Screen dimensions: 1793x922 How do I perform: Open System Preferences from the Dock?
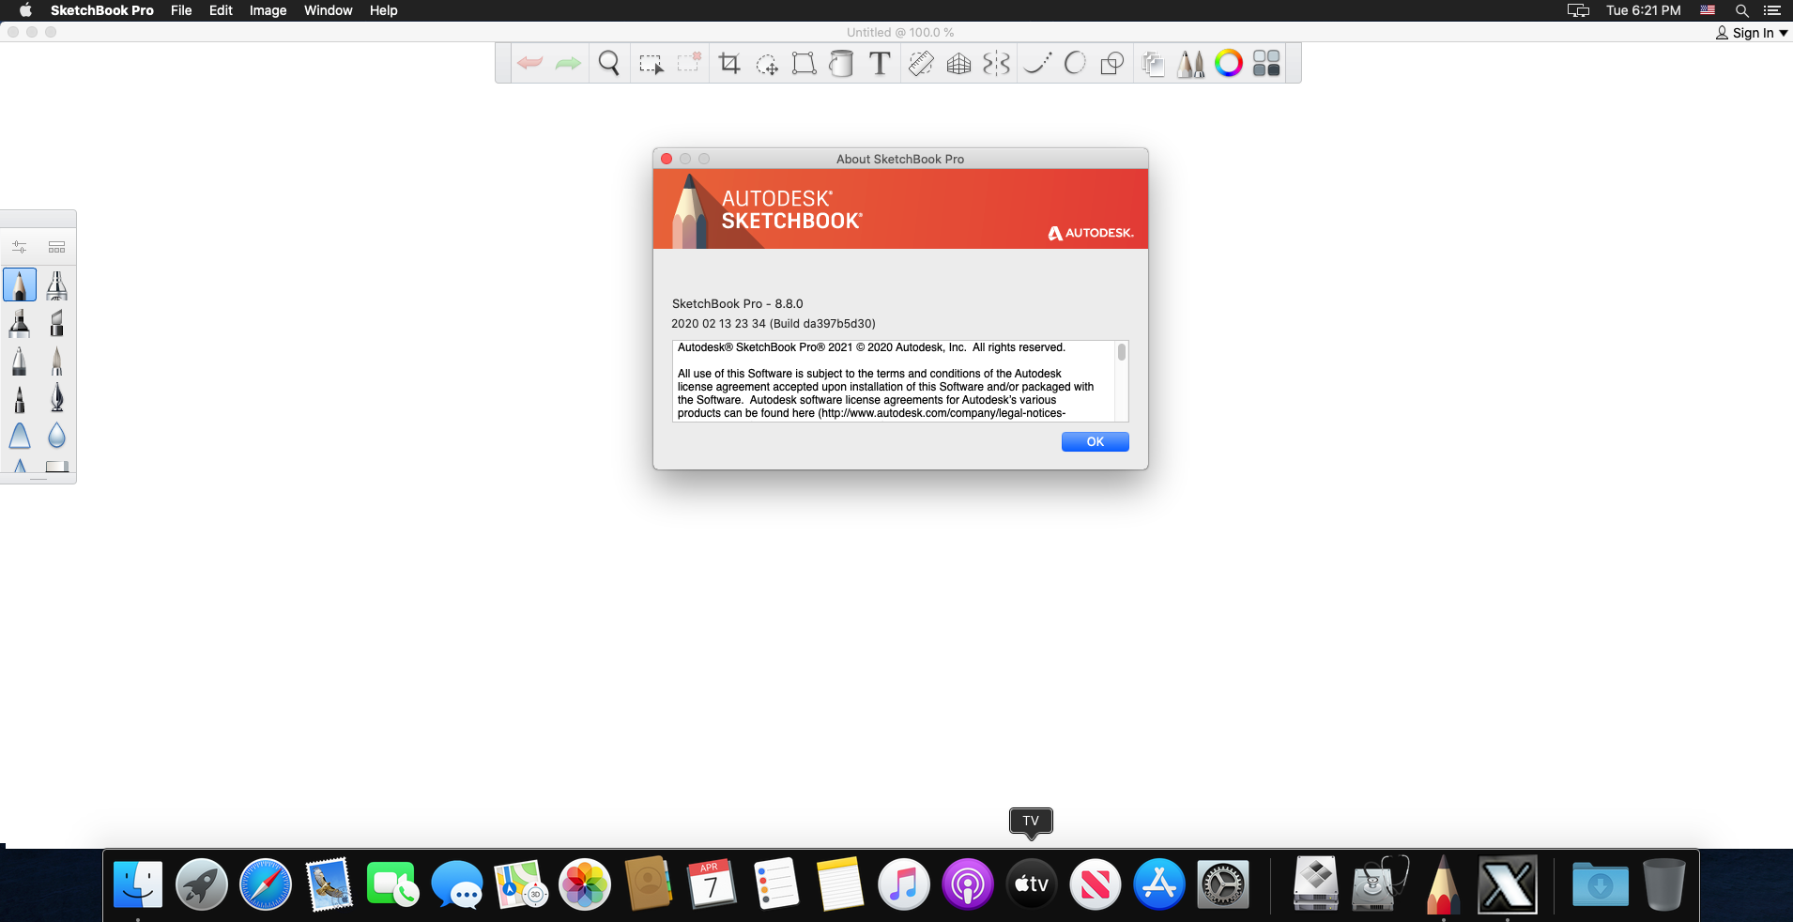coord(1223,884)
